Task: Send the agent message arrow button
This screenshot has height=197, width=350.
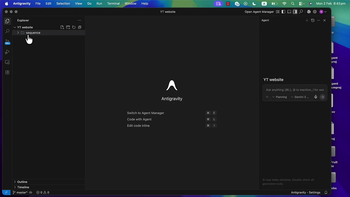Action: 322,97
